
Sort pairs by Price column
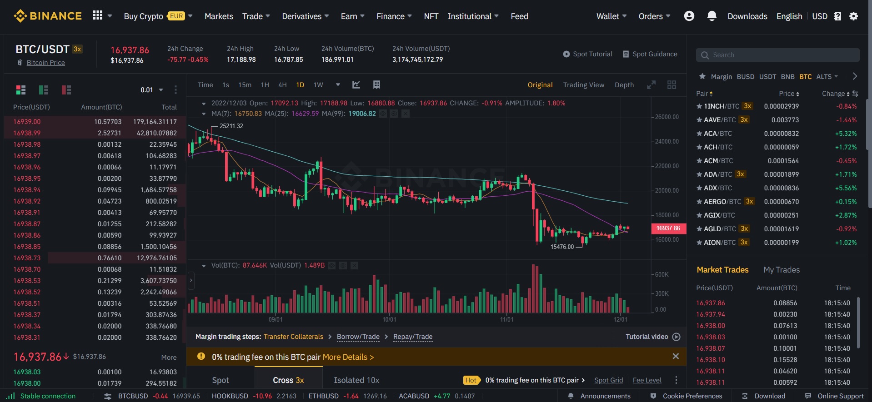pyautogui.click(x=789, y=94)
